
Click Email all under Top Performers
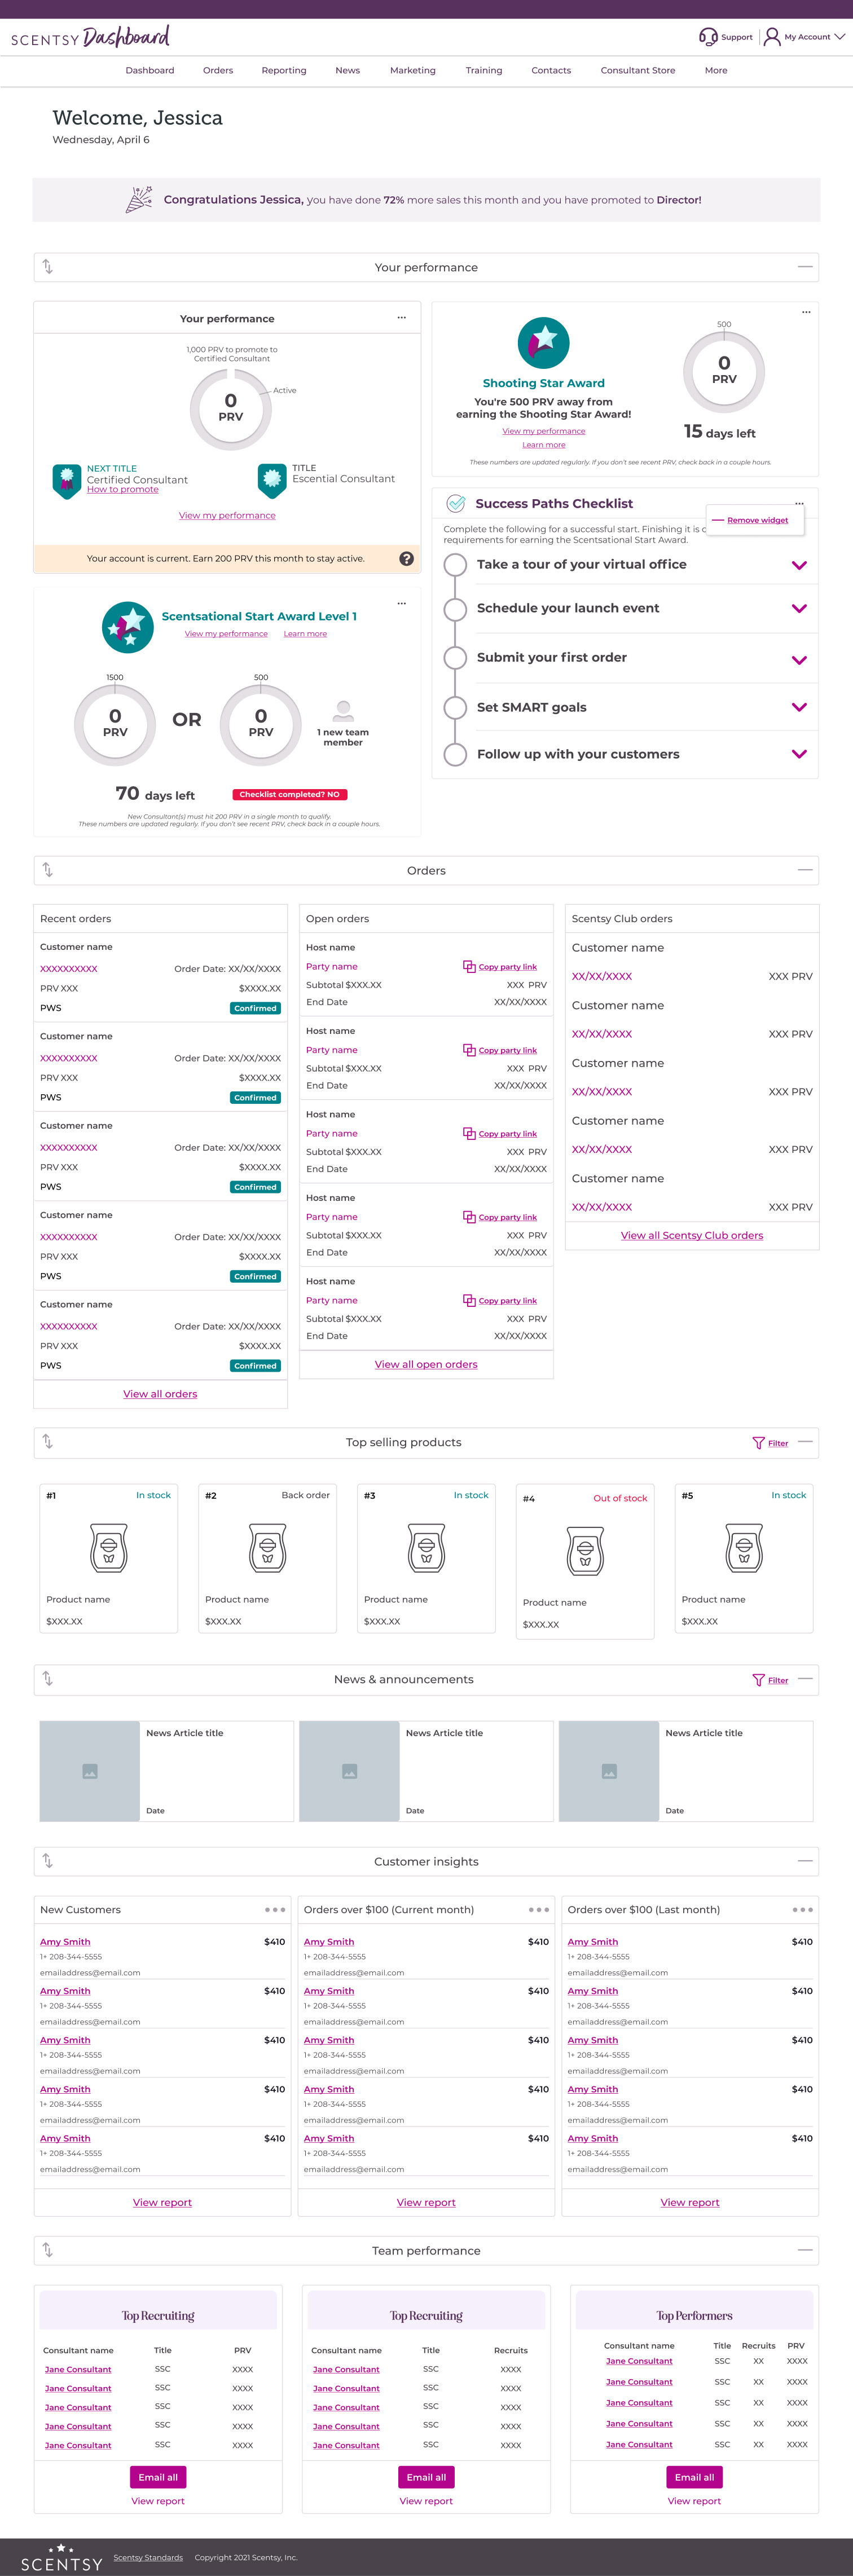tap(694, 2477)
